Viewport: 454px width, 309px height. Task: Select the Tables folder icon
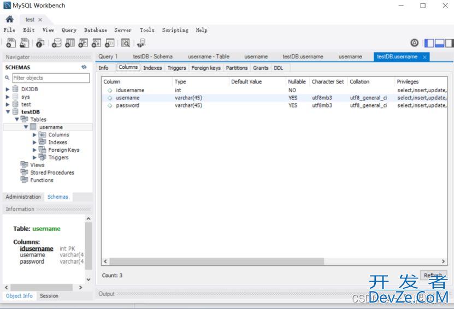tap(25, 119)
